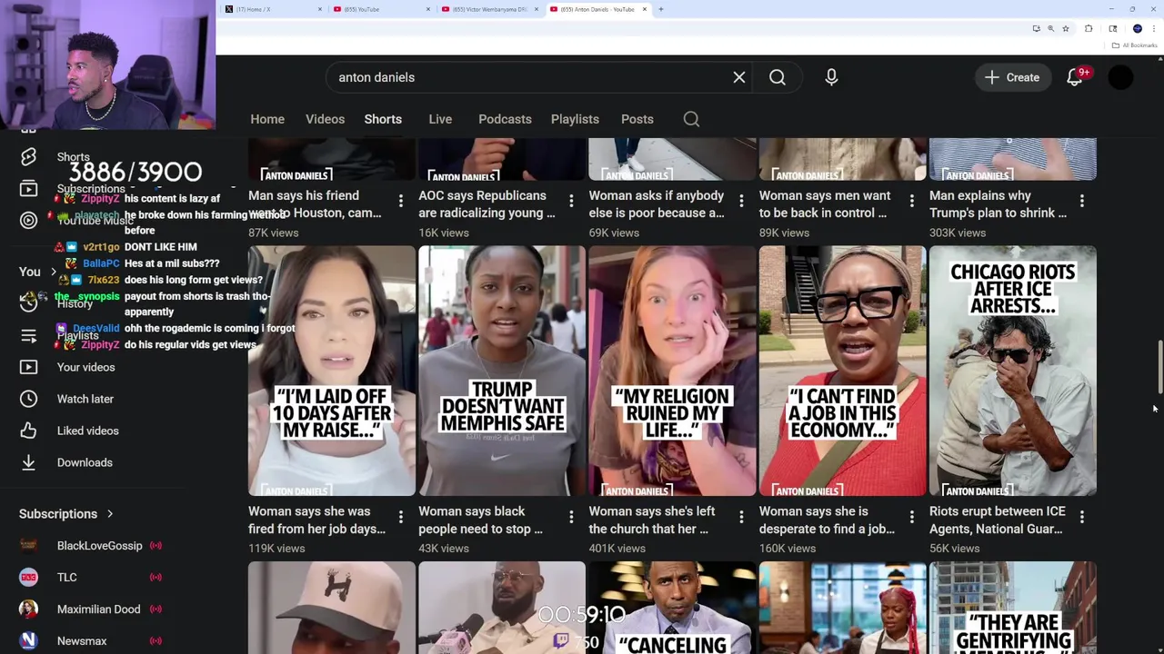
Task: Open options for "Woman asks if anybody" short
Action: 741,201
